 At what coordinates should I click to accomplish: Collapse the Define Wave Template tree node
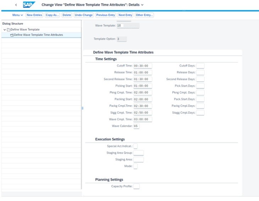click(5, 30)
